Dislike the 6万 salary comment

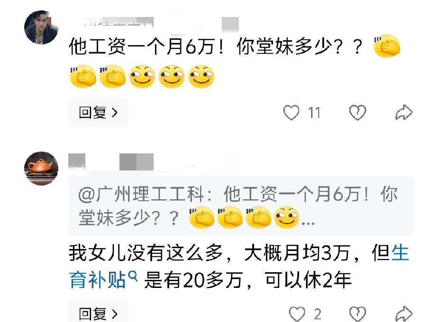tap(357, 112)
